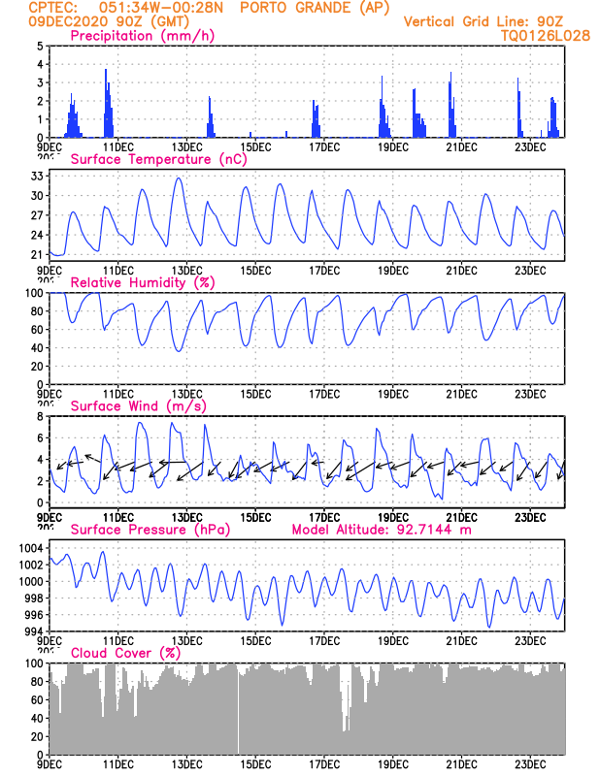Click the 09DEC2020 90Z (GMT) date label
The image size is (600, 776).
[109, 21]
